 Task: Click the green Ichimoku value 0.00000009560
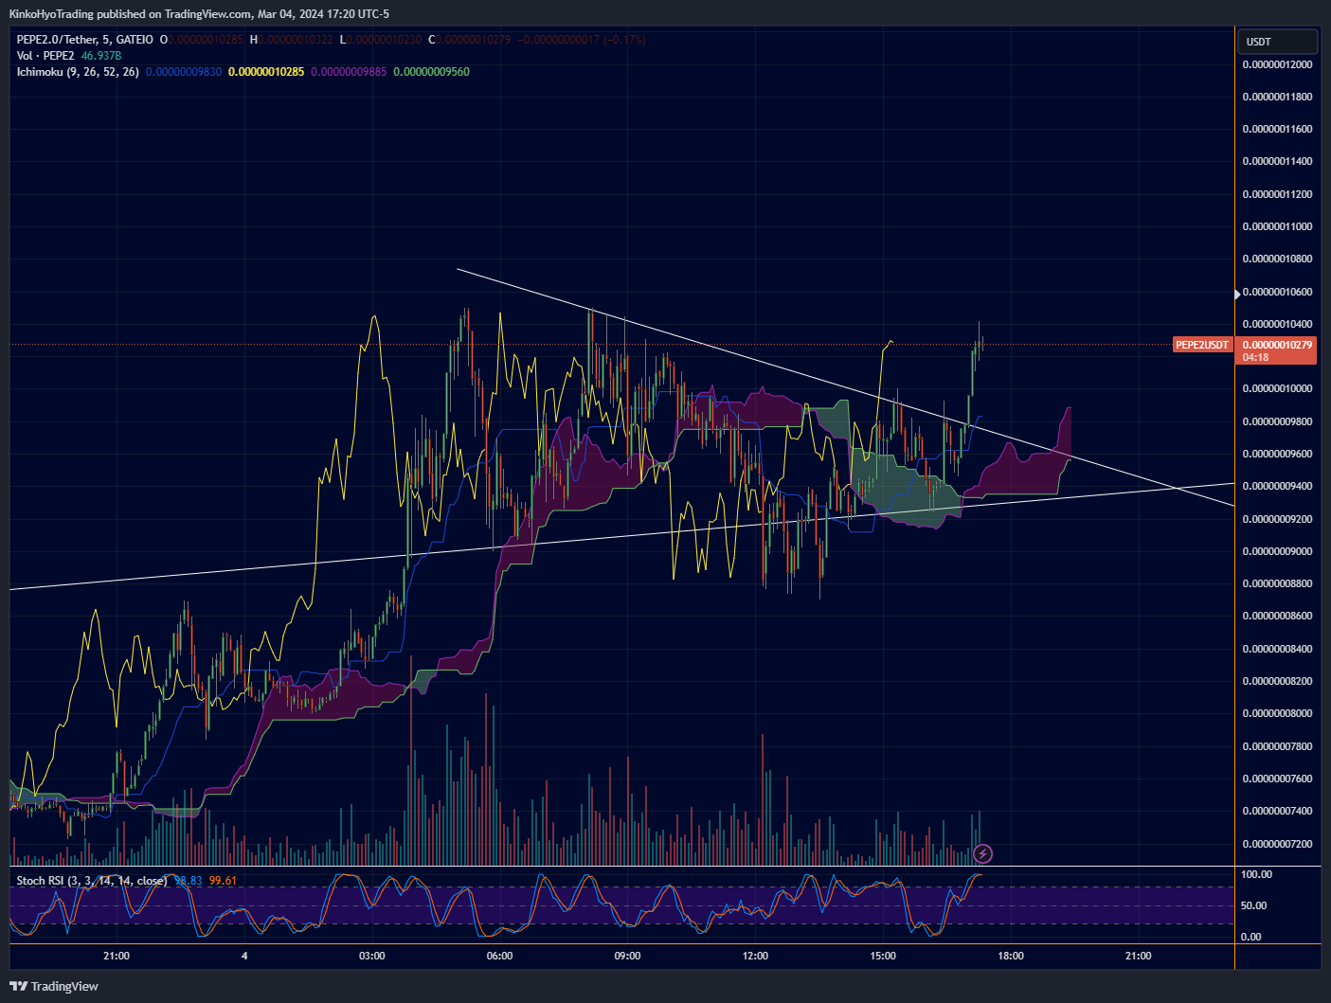431,72
